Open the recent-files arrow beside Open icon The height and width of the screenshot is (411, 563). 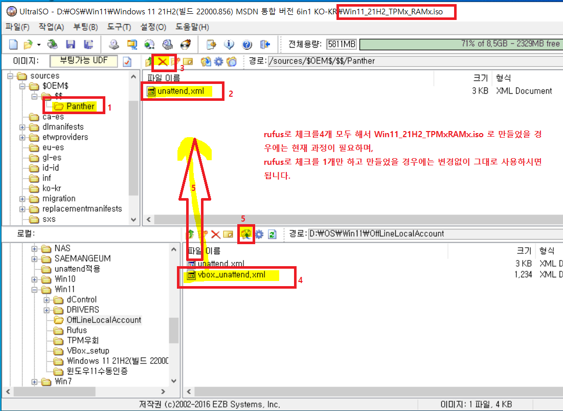39,45
